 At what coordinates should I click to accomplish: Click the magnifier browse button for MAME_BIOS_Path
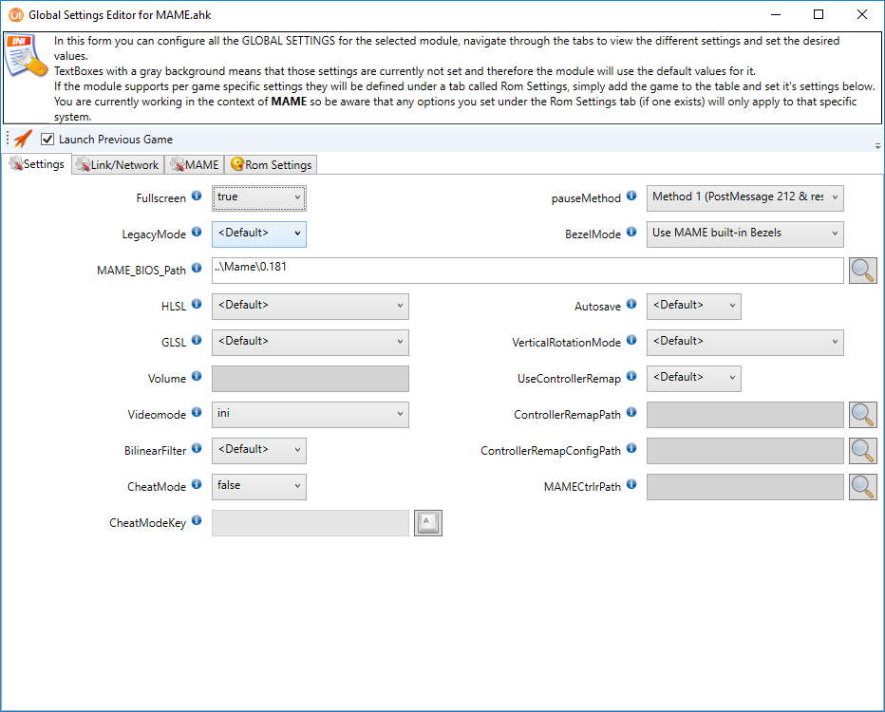862,271
